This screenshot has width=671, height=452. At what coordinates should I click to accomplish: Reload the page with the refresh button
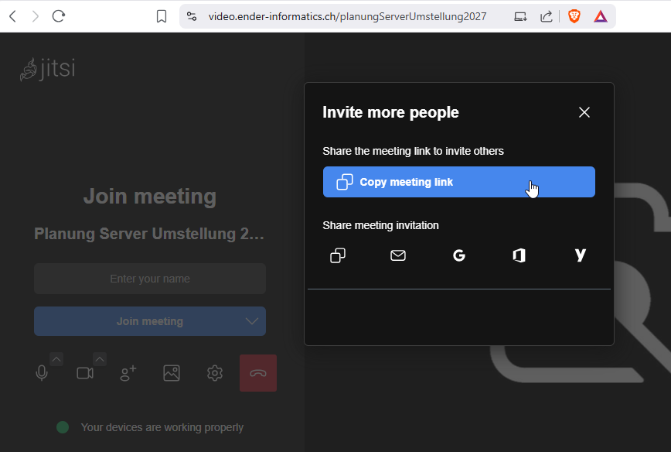[59, 16]
